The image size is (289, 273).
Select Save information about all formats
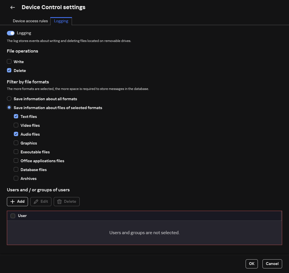(9, 99)
